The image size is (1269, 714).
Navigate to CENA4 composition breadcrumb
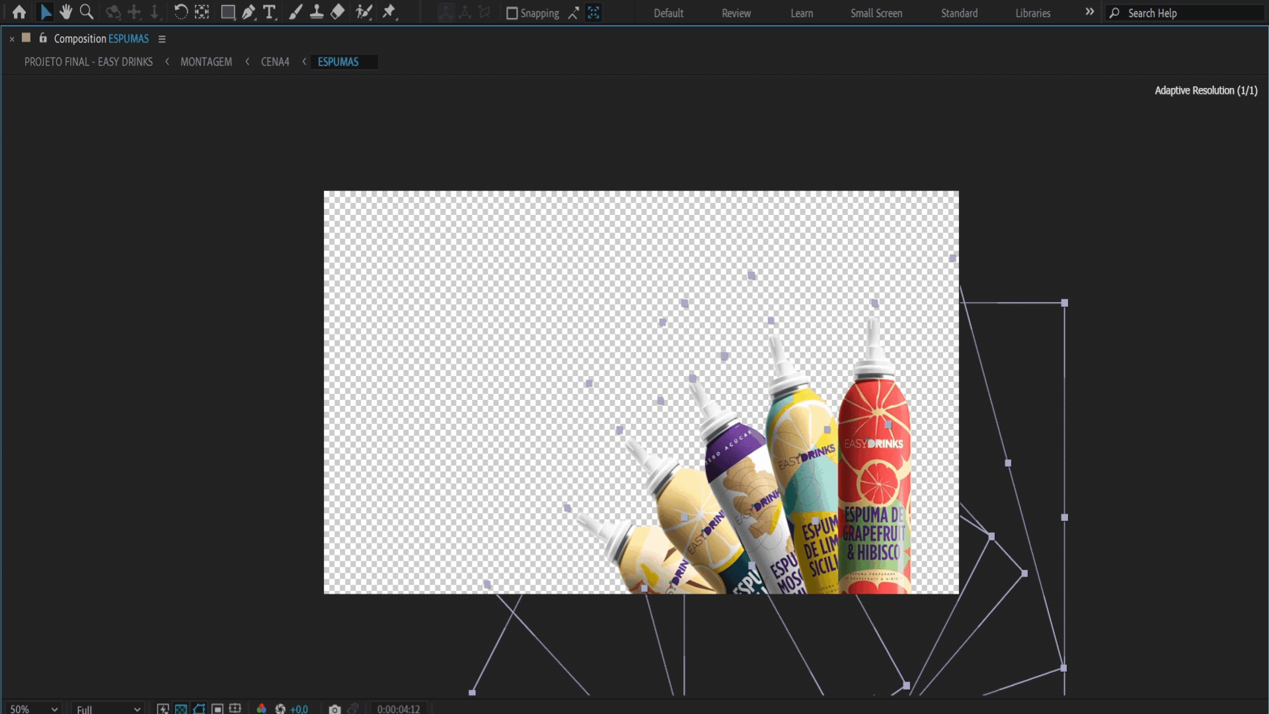coord(275,61)
